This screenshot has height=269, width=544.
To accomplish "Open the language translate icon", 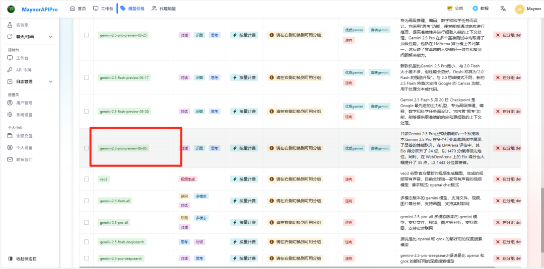I will click(x=503, y=9).
